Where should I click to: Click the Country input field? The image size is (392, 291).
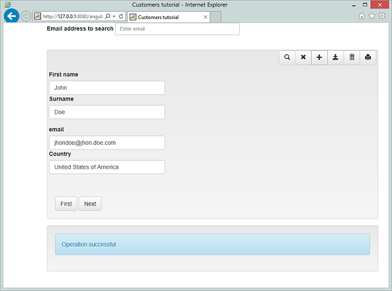click(x=106, y=167)
